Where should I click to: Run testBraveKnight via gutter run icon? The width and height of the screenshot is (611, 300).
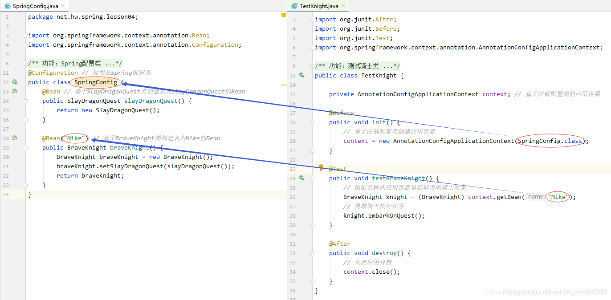pos(302,178)
